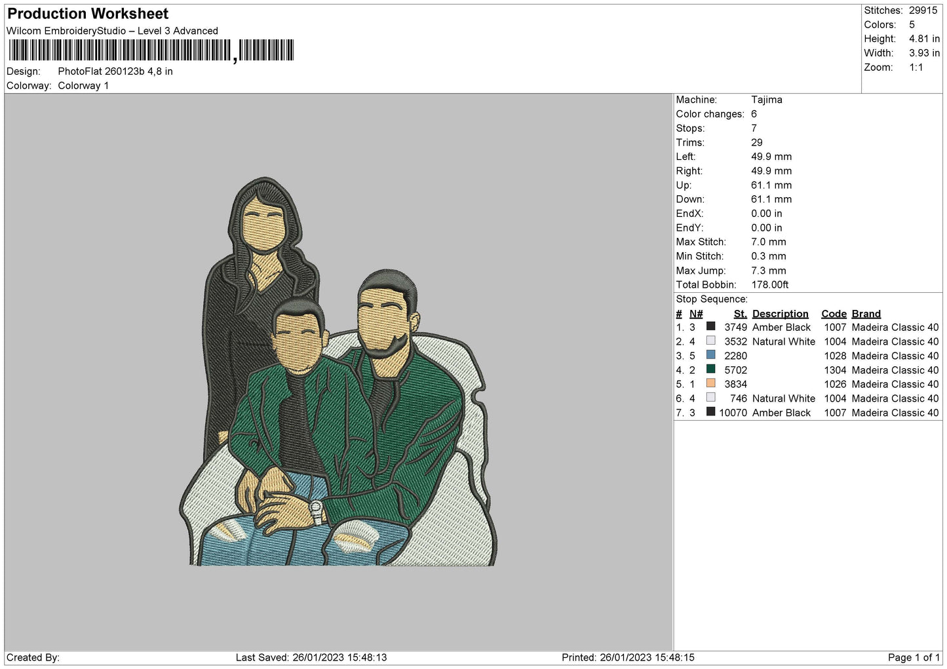Click stitch count 746 in row 6
The height and width of the screenshot is (669, 947).
739,398
